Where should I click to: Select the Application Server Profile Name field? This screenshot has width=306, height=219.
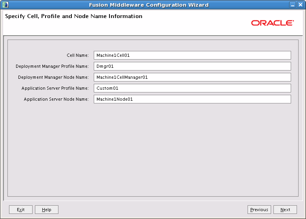(192, 88)
